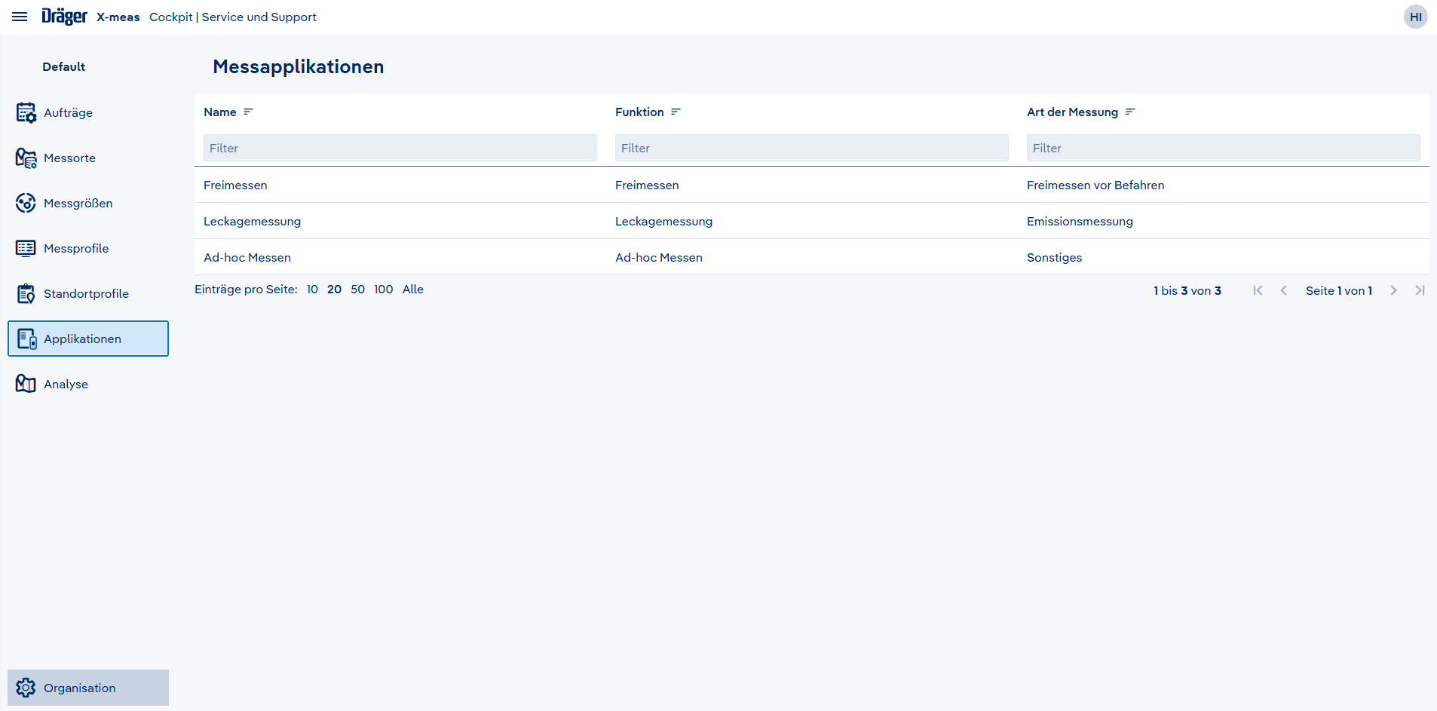
Task: Select the Applikationen sidebar item
Action: (x=88, y=339)
